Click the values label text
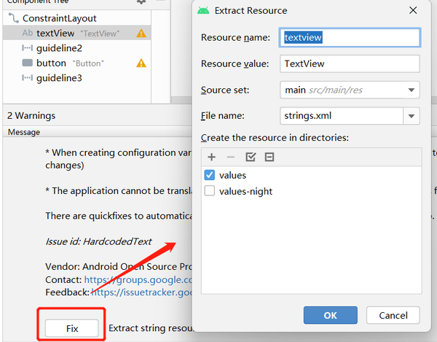437x342 pixels. (232, 175)
